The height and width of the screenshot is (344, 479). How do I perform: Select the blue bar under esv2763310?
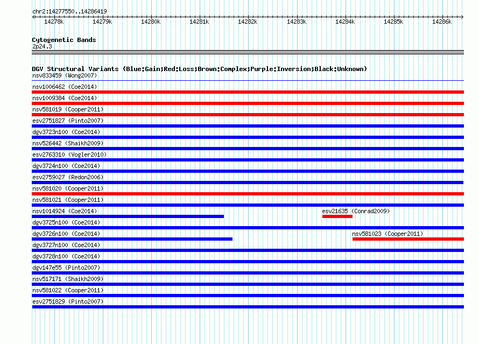click(x=248, y=160)
